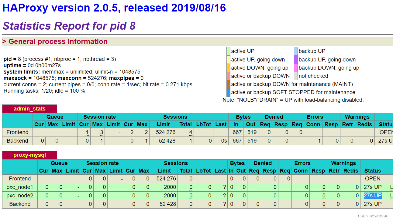Click admin_stats Frontend session rate Max 3
Image resolution: width=393 pixels, height=221 pixels.
click(102, 132)
